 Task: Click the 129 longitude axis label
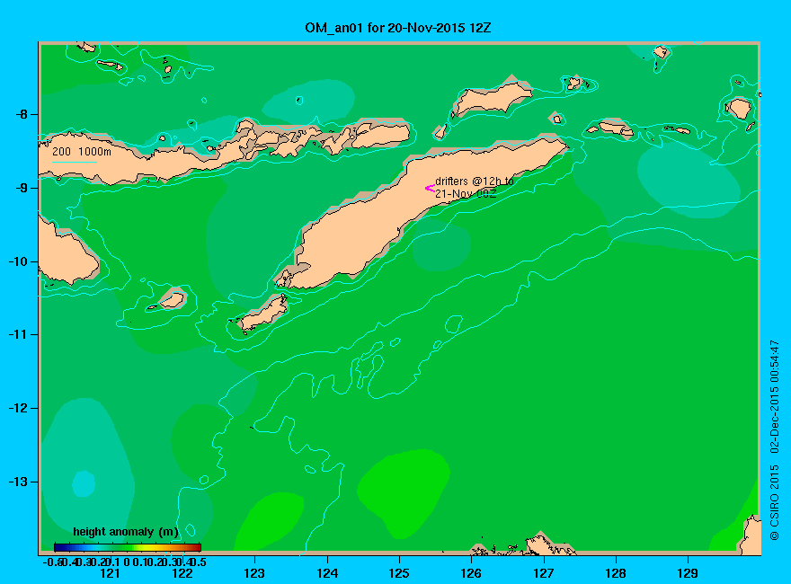click(x=689, y=573)
